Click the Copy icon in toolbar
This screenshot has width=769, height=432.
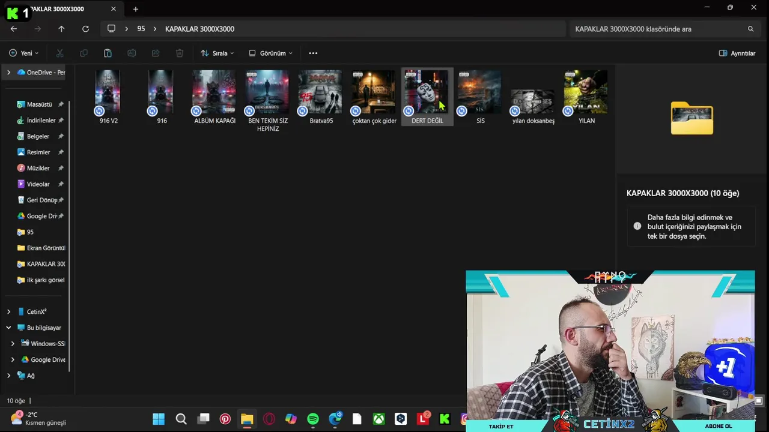[x=84, y=53]
